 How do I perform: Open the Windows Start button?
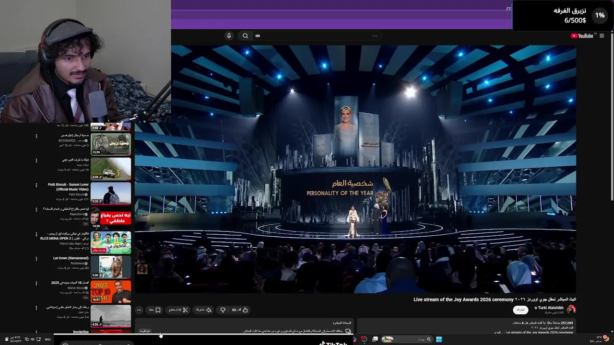(x=438, y=339)
